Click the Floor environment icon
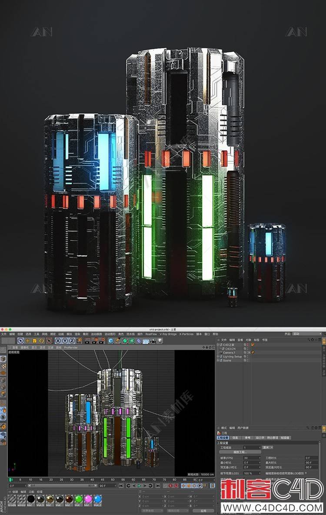This screenshot has width=326, height=515. click(146, 341)
